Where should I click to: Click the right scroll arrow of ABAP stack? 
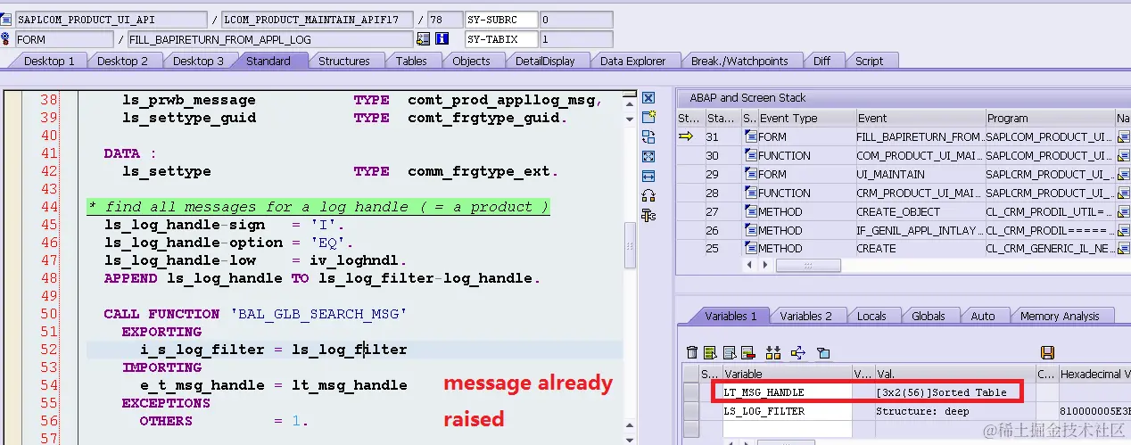pos(765,266)
